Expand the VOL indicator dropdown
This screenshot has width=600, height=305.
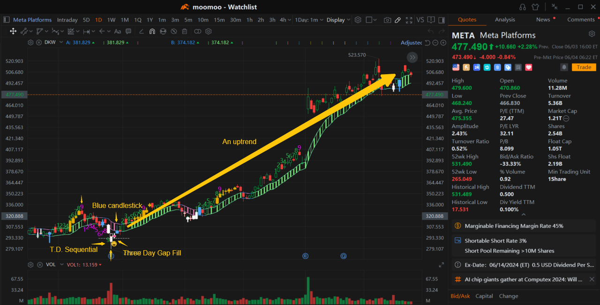(61, 264)
